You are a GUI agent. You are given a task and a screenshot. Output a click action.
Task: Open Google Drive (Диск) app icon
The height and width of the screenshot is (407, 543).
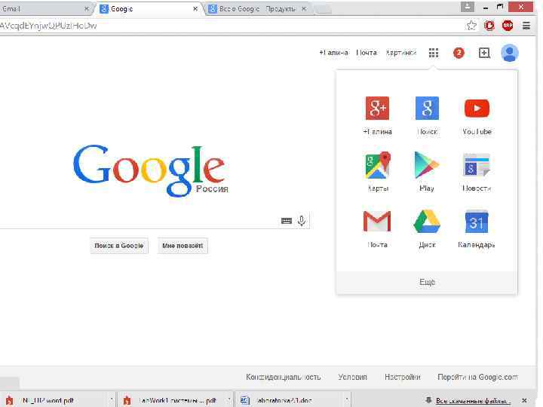point(427,222)
